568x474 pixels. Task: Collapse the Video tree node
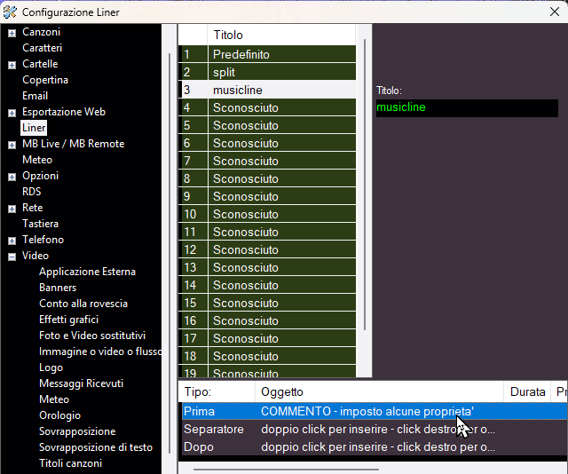12,257
